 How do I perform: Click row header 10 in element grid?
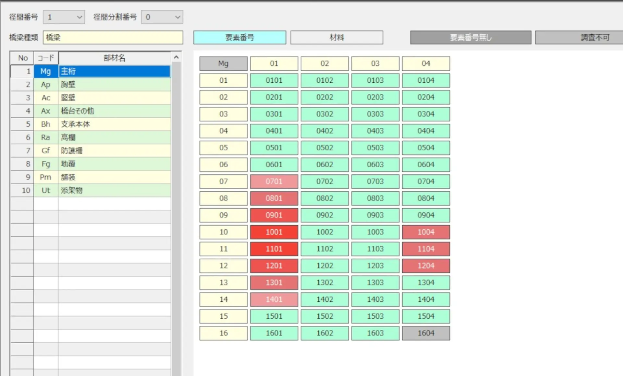224,232
